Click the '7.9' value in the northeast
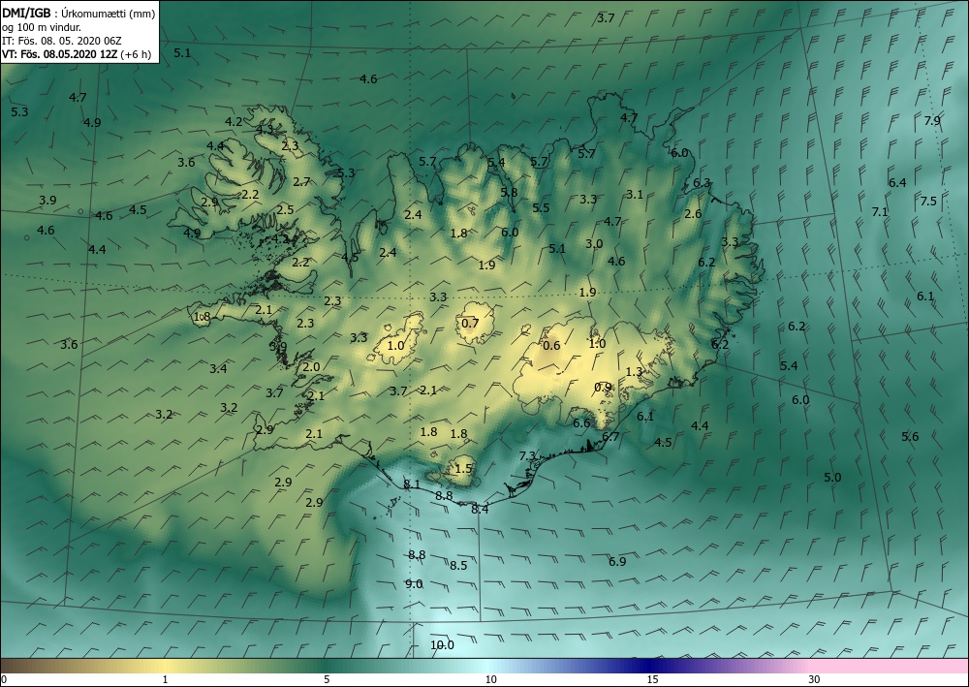The image size is (969, 687). pos(932,121)
